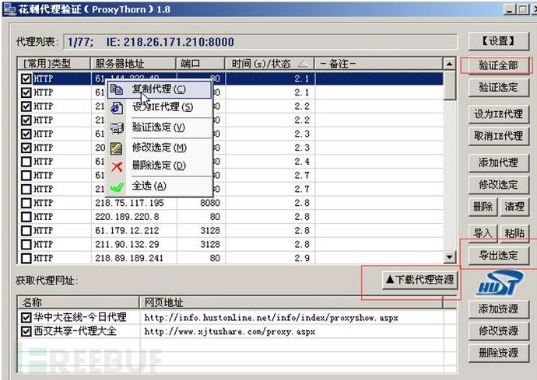Check the box for proxy 61.179.12.212

tap(26, 231)
